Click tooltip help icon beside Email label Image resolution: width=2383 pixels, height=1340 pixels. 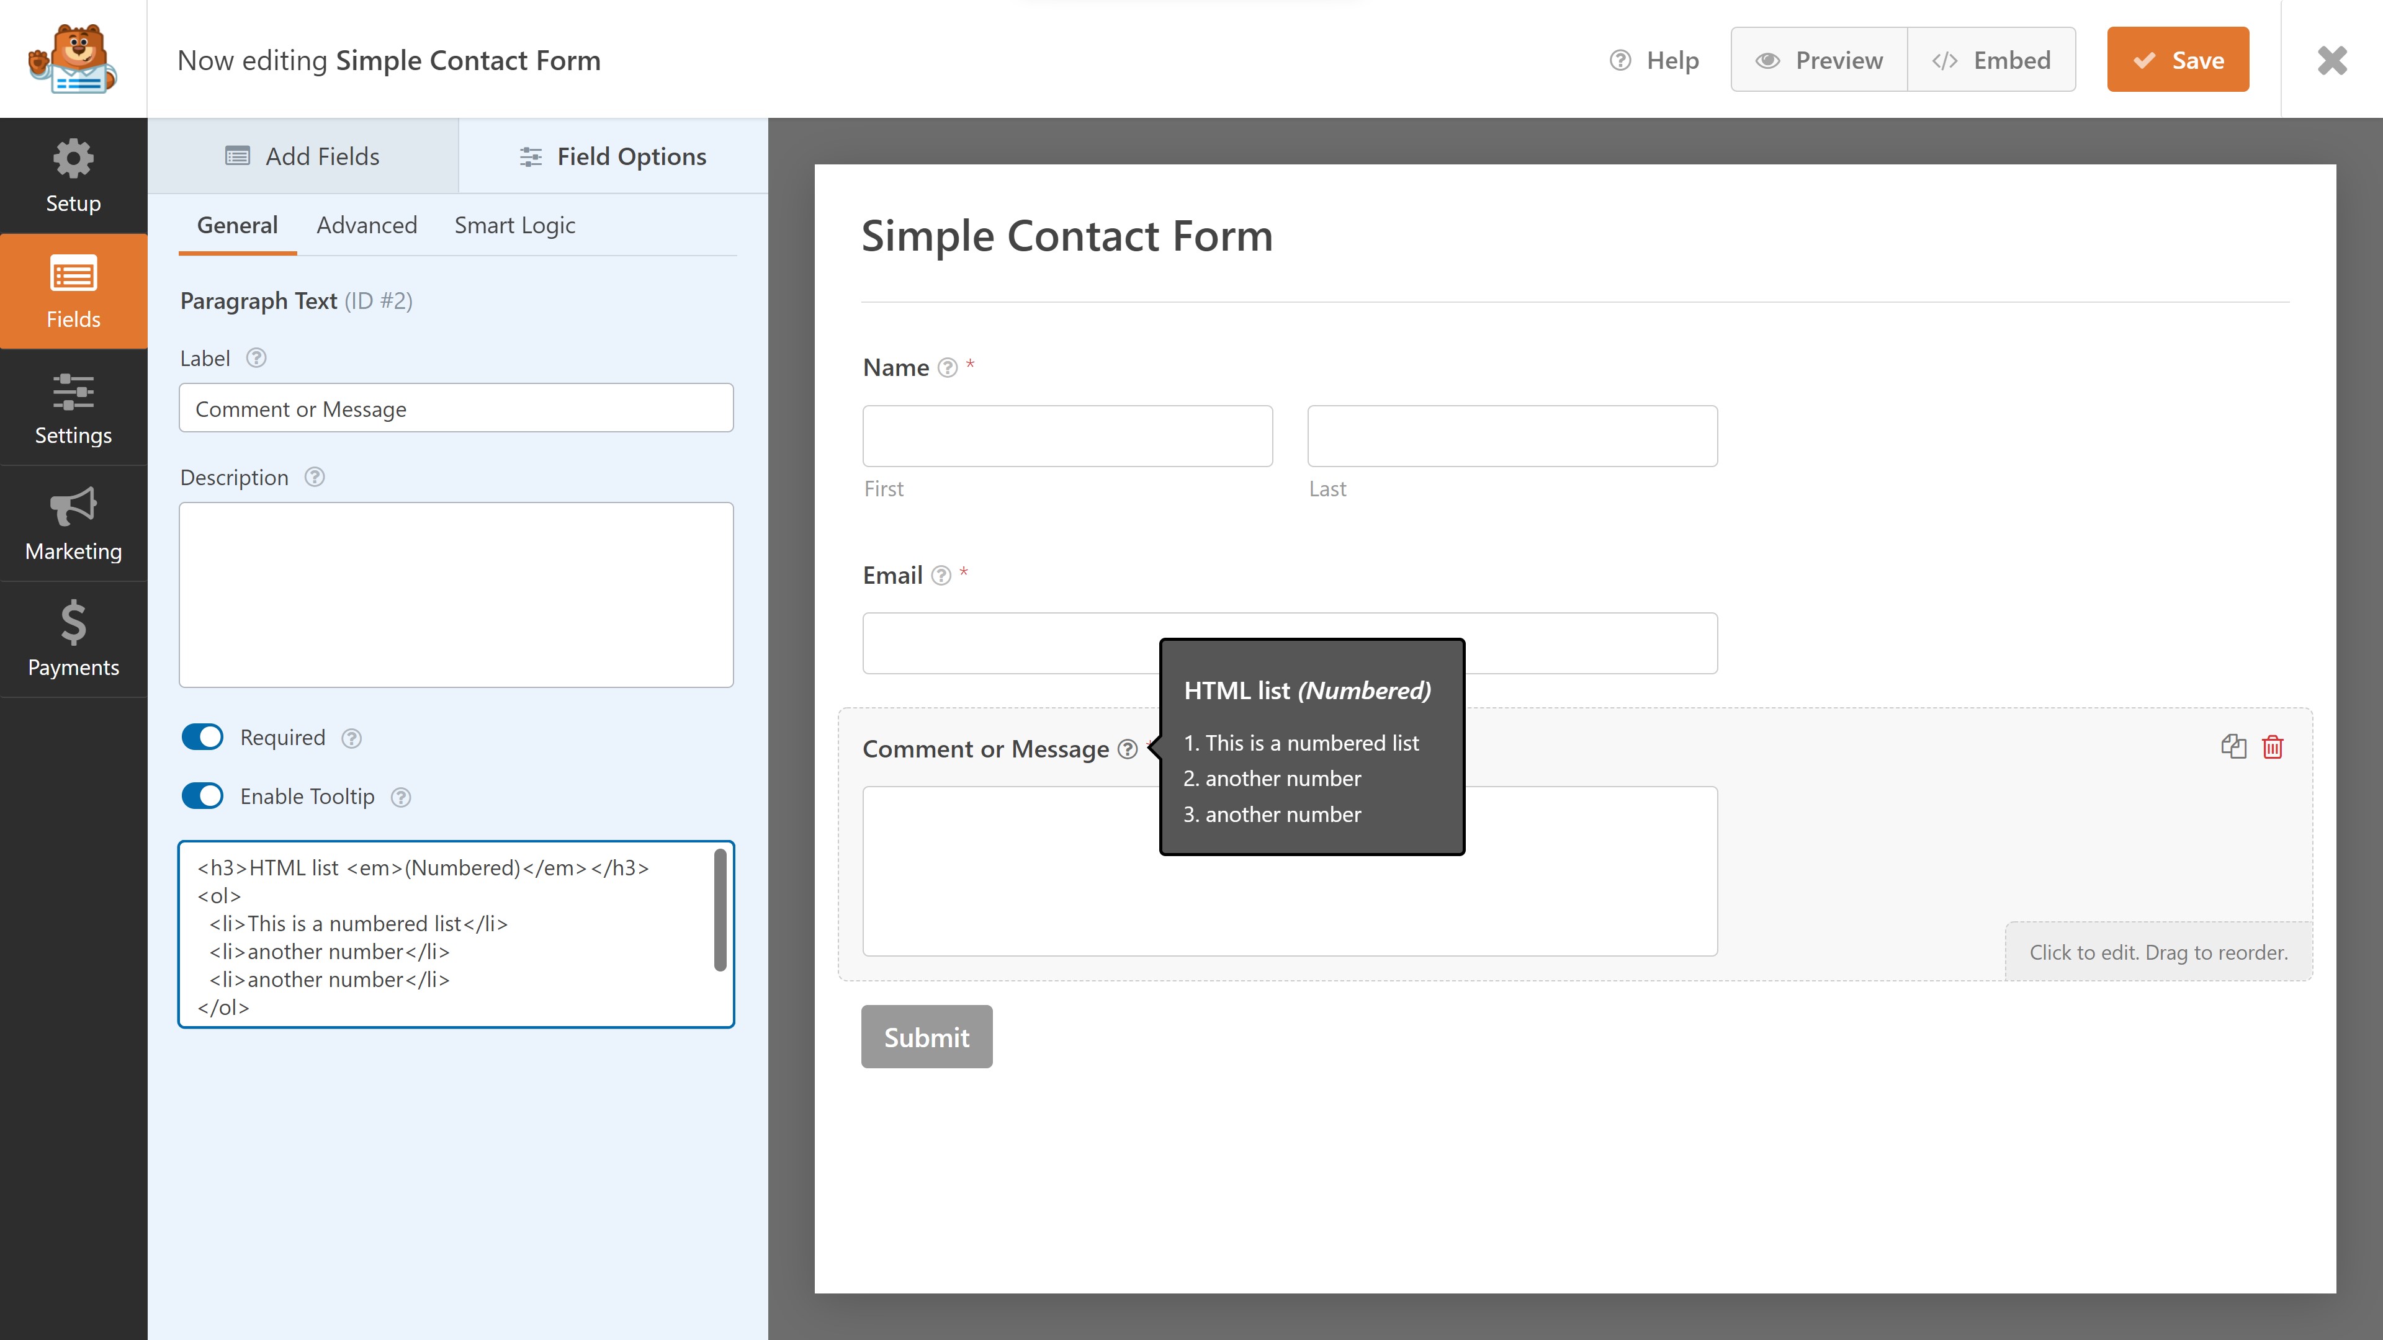[941, 575]
